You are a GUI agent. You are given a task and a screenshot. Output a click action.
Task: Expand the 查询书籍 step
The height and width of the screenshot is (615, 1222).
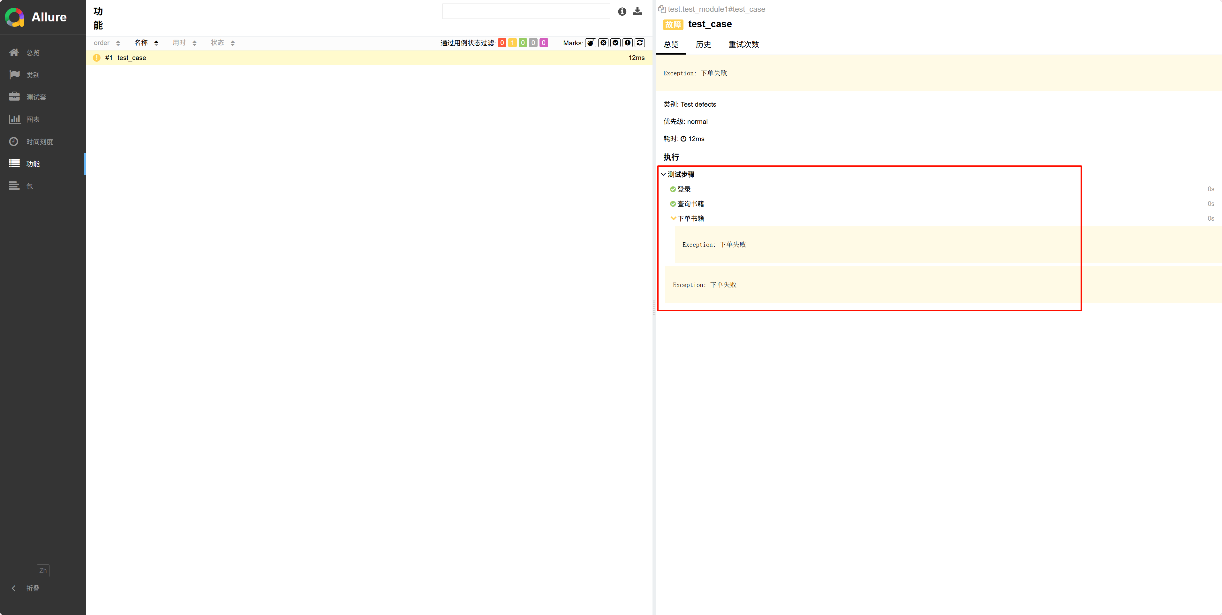691,204
